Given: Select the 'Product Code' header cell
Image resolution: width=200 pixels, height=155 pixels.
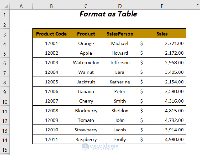Looking at the screenshot, I should tap(51, 33).
